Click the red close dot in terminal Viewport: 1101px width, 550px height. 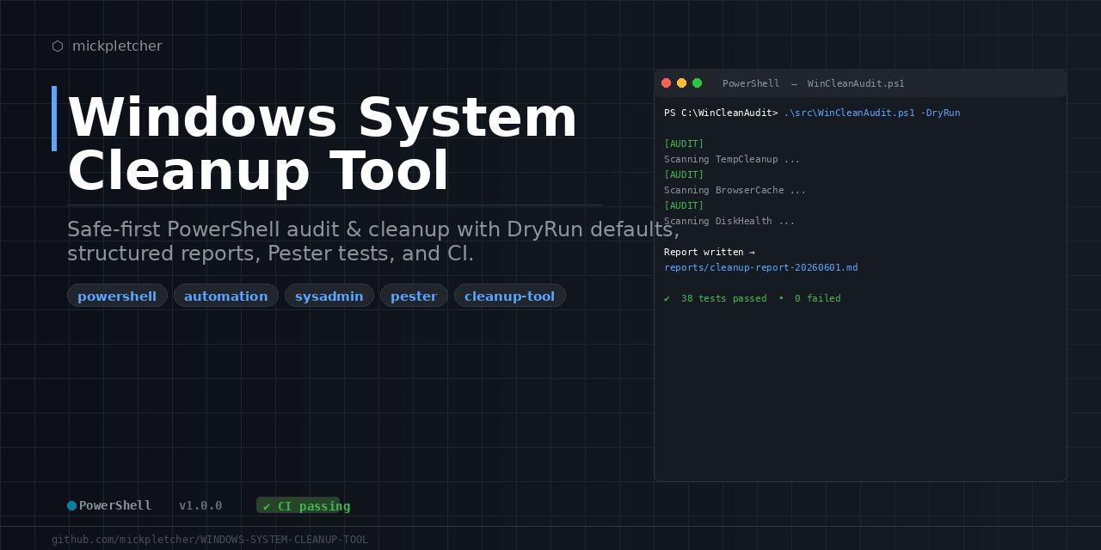666,83
